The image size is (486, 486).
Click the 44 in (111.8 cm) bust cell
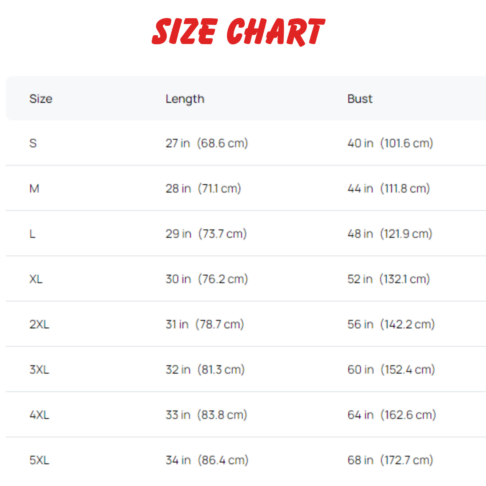(389, 189)
